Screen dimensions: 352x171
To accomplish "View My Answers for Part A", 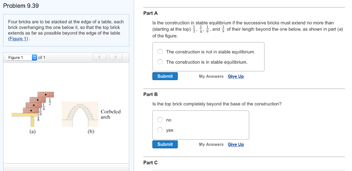I will (x=211, y=76).
